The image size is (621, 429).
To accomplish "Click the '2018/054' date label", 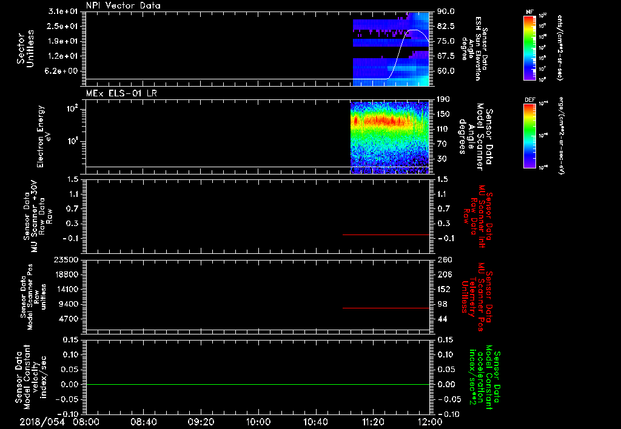I will click(x=42, y=422).
